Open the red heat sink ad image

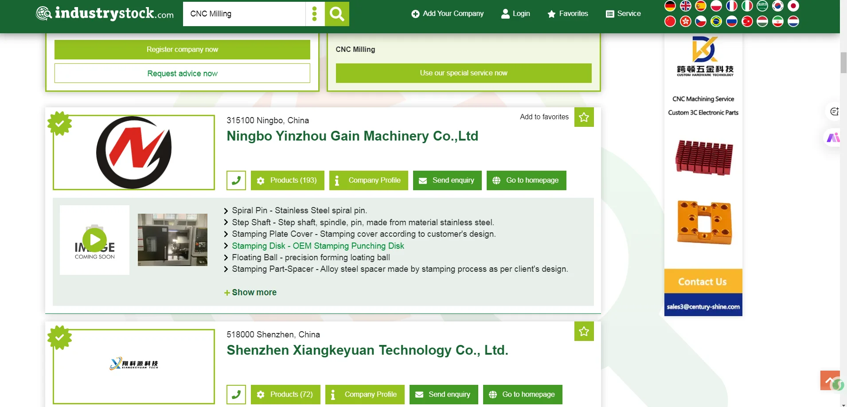[704, 157]
